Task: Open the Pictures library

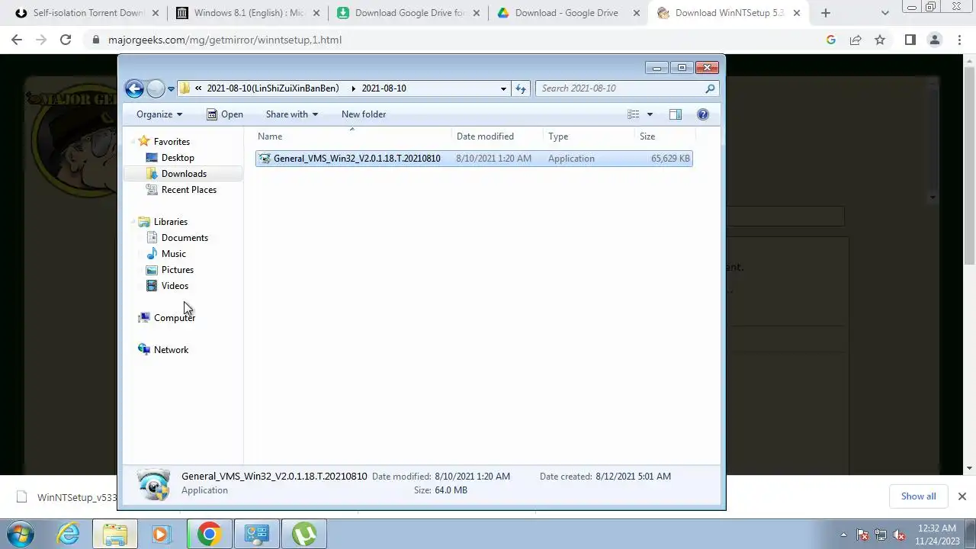Action: (x=178, y=270)
